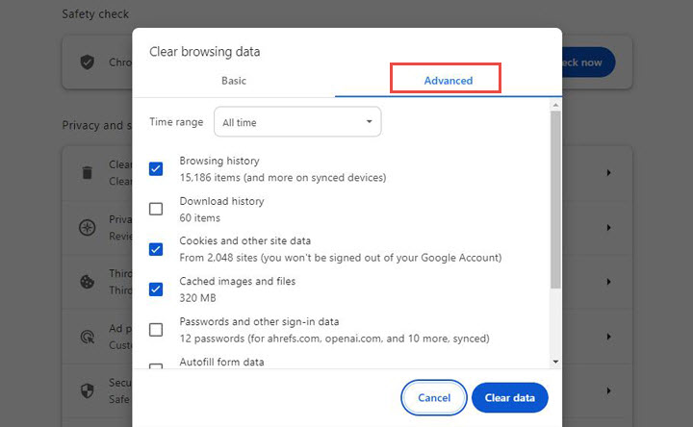The image size is (693, 427).
Task: Enable the Download history checkbox
Action: [156, 209]
